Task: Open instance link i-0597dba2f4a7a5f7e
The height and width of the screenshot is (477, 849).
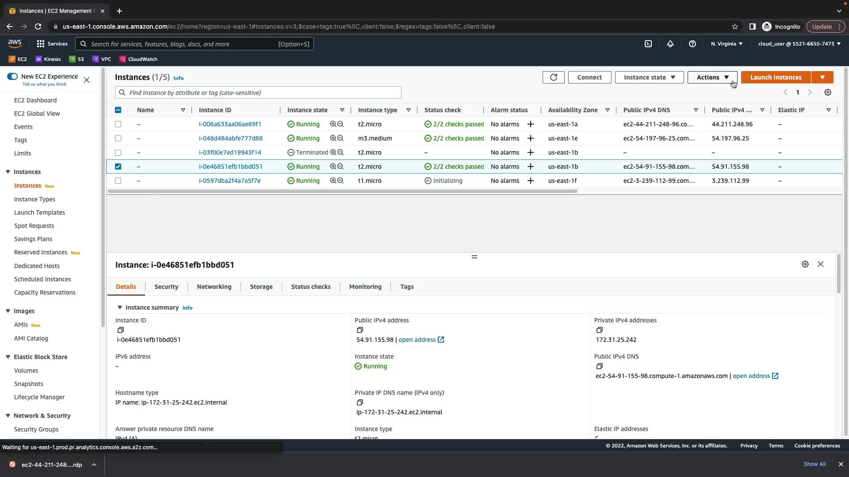Action: click(x=229, y=181)
